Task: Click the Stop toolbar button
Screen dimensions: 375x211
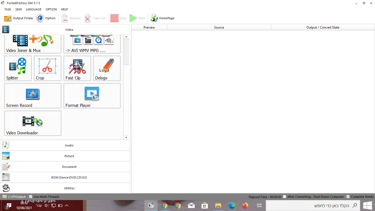Action: (x=118, y=18)
